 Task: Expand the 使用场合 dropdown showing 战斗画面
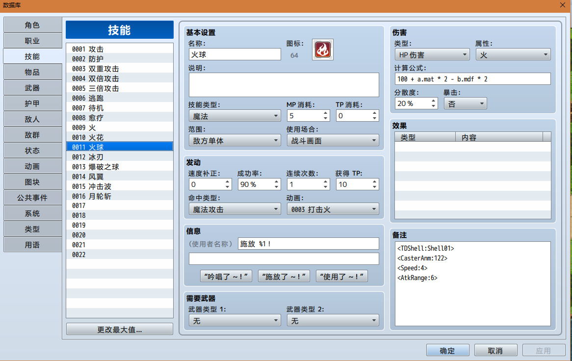coord(333,140)
